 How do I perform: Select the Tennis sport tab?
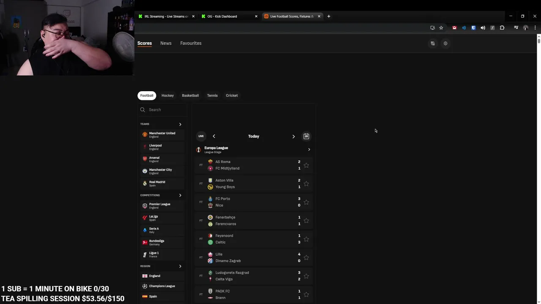(x=212, y=95)
